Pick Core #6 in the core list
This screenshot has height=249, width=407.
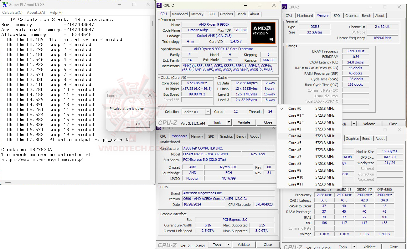click(x=309, y=150)
